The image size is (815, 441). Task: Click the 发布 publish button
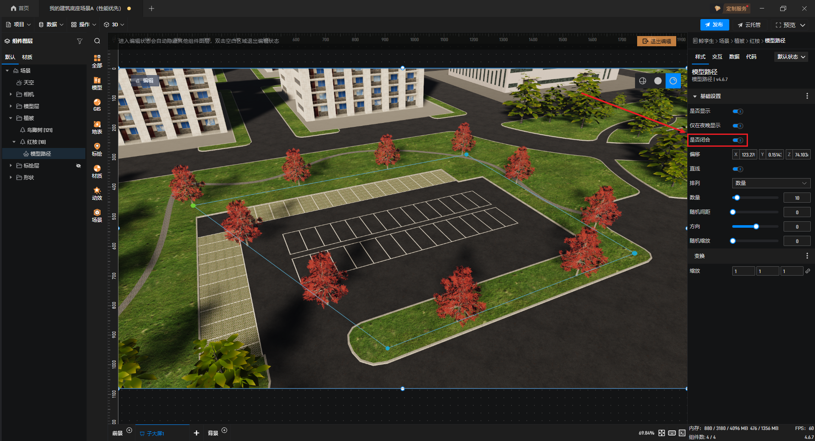[714, 25]
